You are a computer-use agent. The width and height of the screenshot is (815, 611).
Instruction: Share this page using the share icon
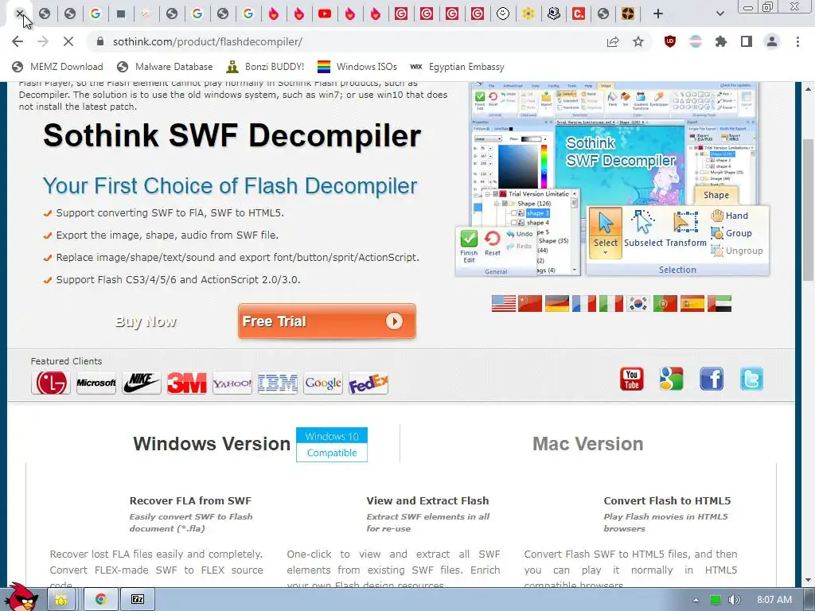pos(613,41)
